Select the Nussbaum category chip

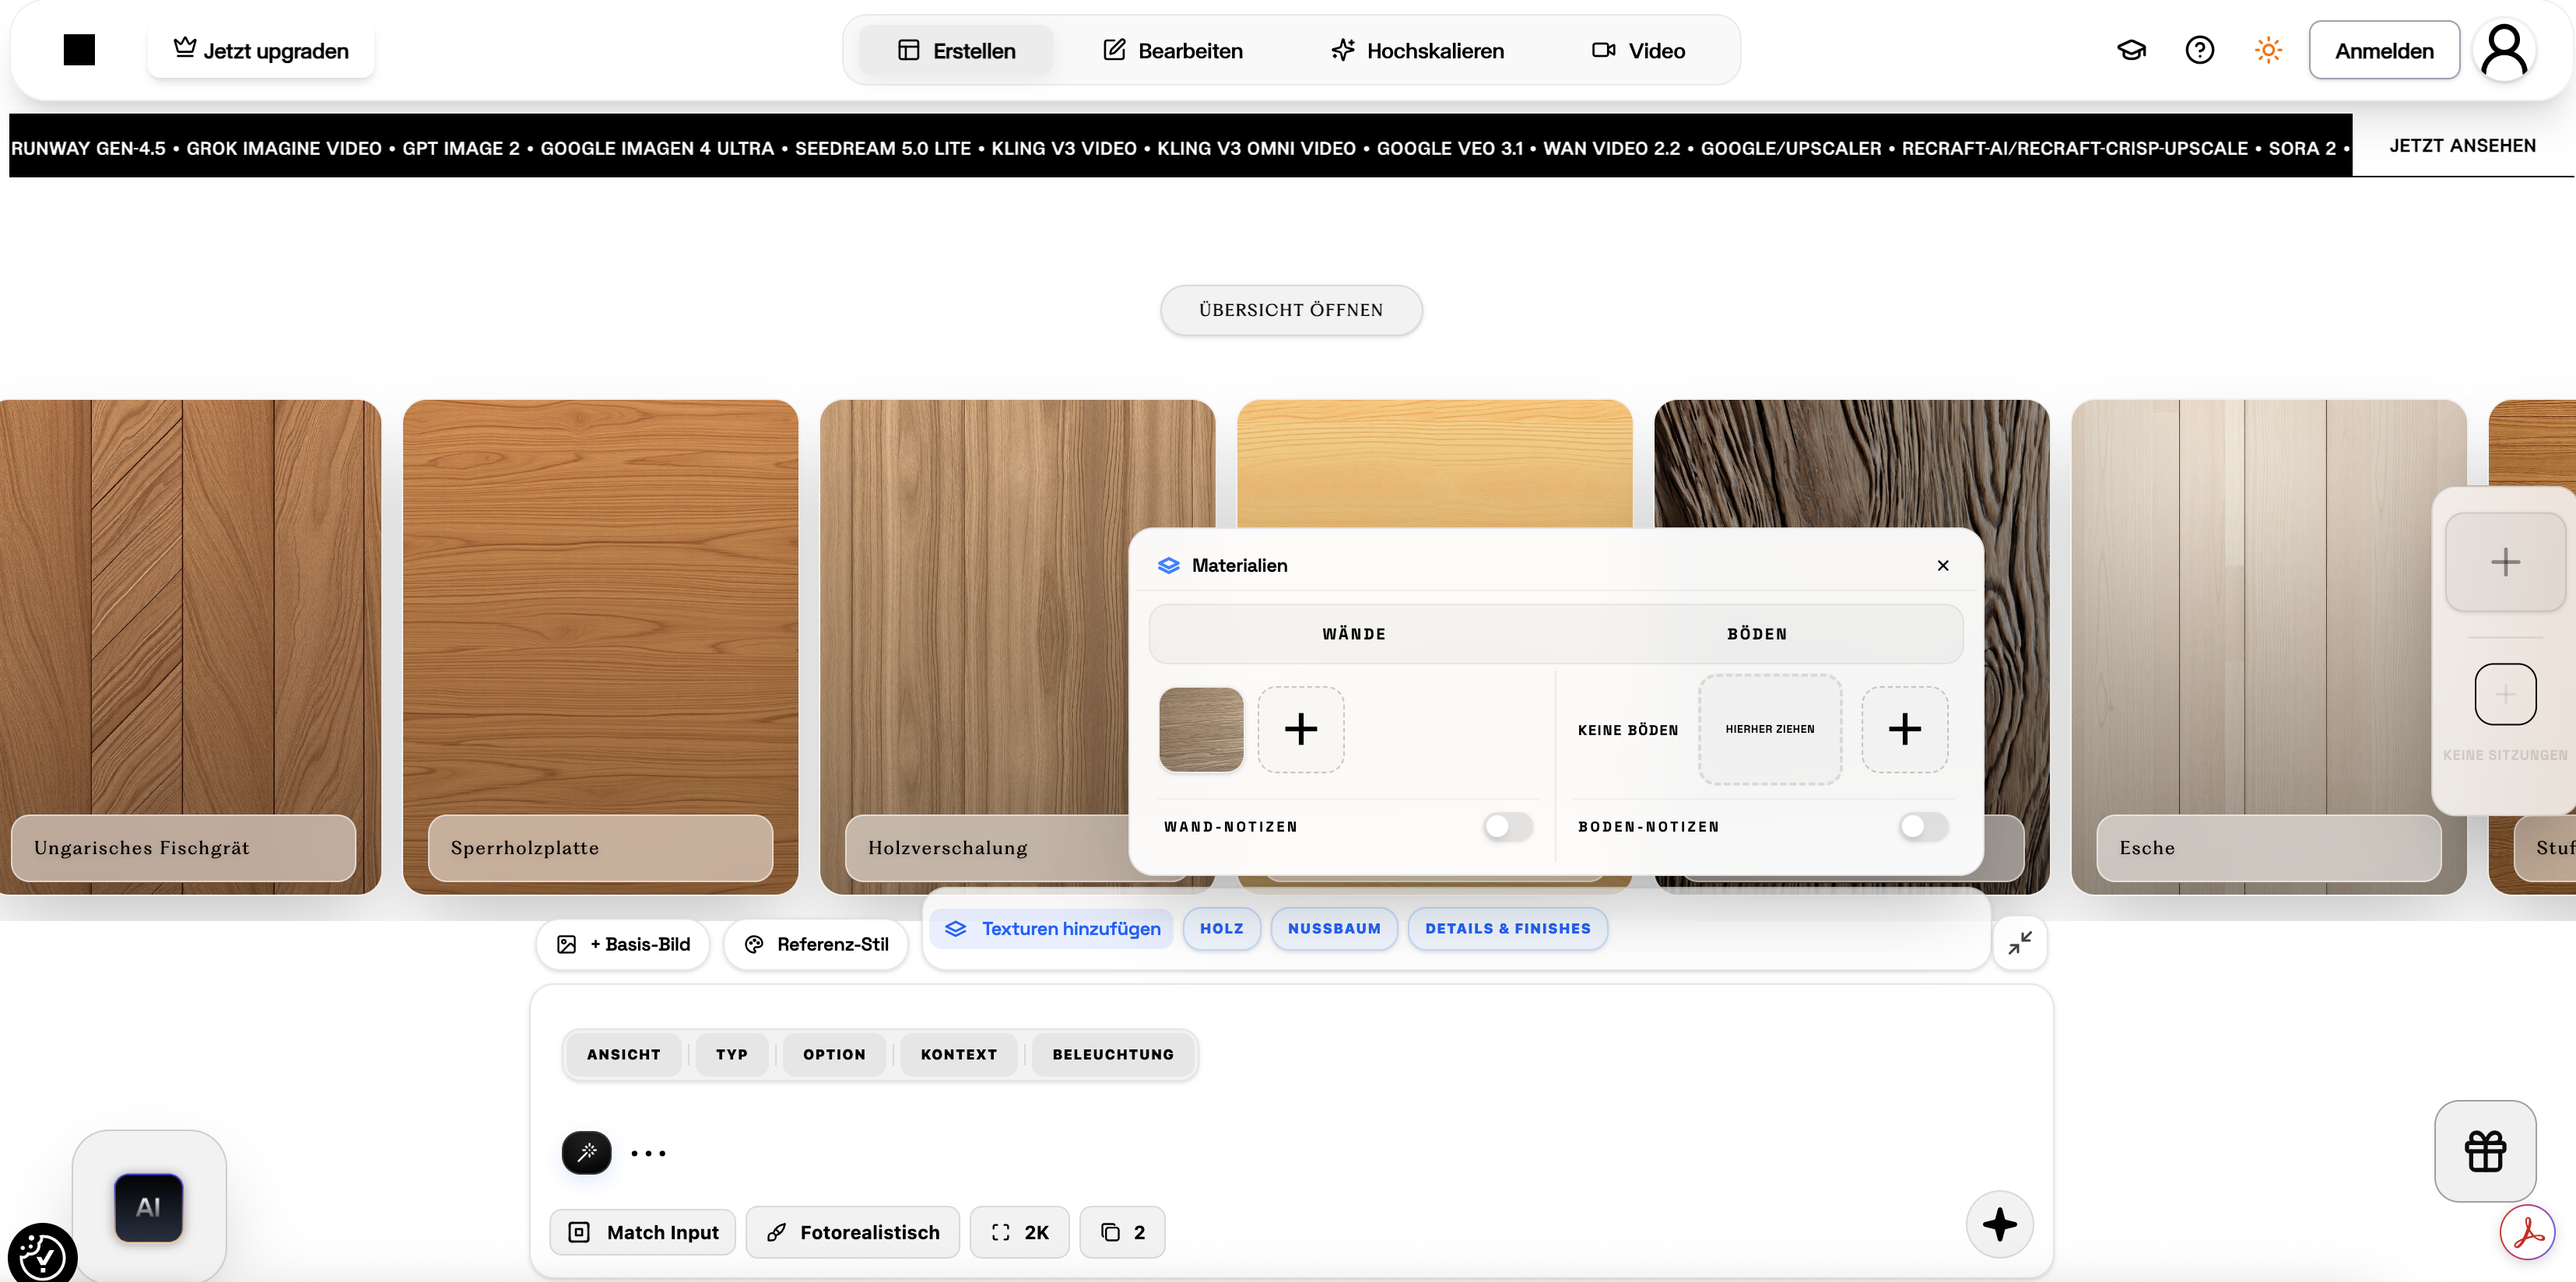(x=1334, y=928)
